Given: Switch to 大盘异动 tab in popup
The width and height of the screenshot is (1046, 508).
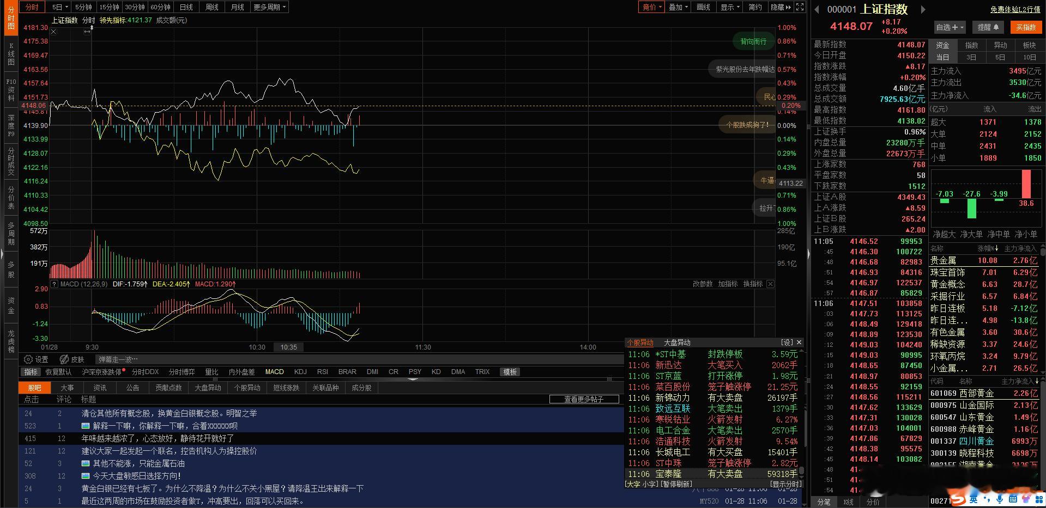Looking at the screenshot, I should click(x=677, y=342).
